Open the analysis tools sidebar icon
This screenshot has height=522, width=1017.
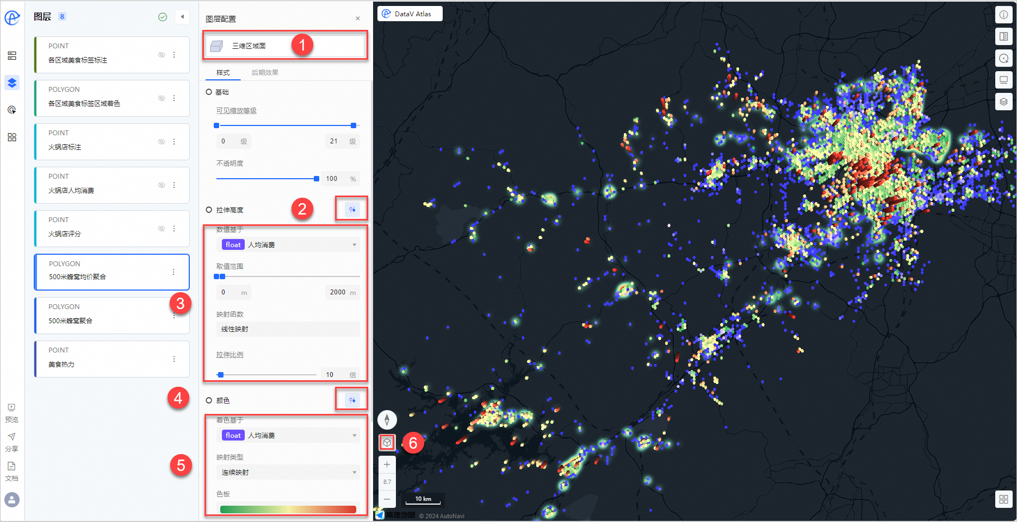pos(12,110)
